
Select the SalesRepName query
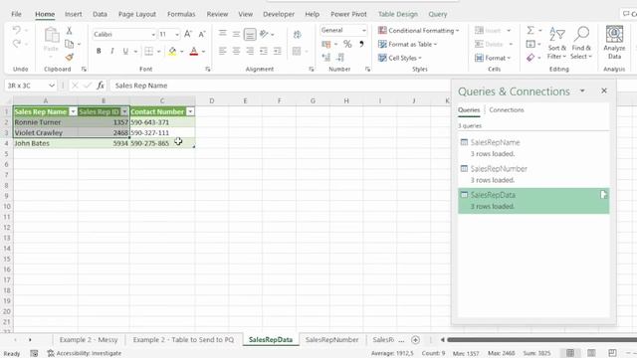pos(533,148)
